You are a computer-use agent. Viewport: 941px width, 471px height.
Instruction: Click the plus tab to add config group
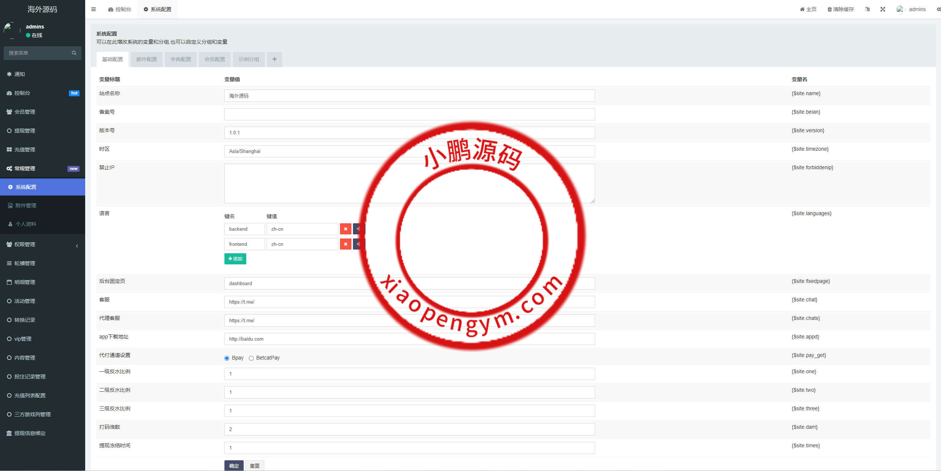pos(274,59)
